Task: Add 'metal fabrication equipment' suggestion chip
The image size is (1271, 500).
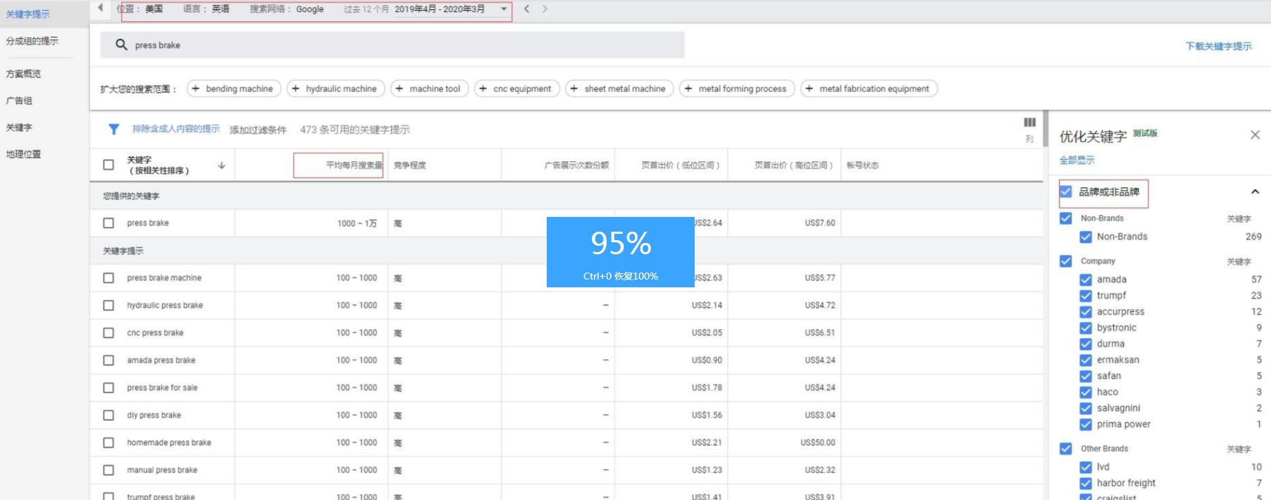Action: [x=869, y=89]
